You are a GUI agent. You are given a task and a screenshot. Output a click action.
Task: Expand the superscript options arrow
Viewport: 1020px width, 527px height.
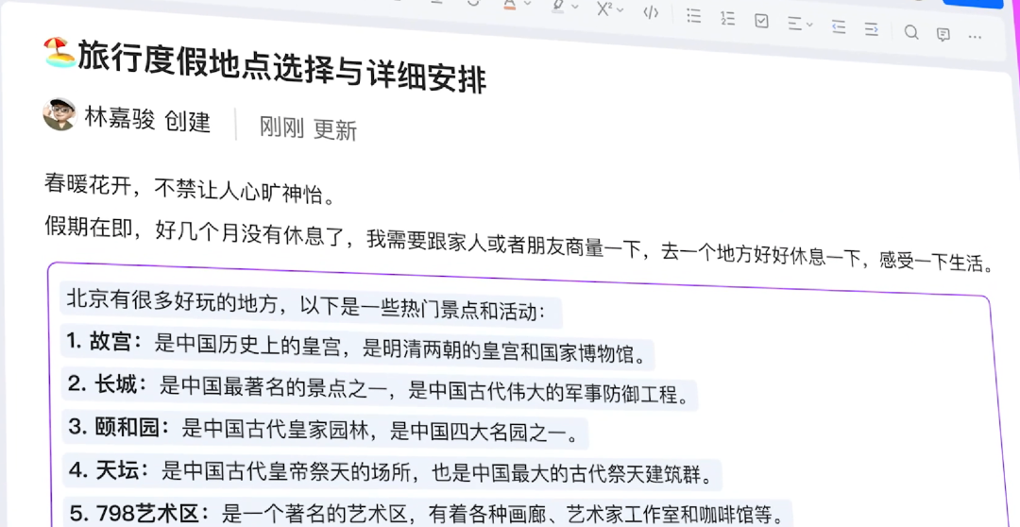pyautogui.click(x=620, y=9)
